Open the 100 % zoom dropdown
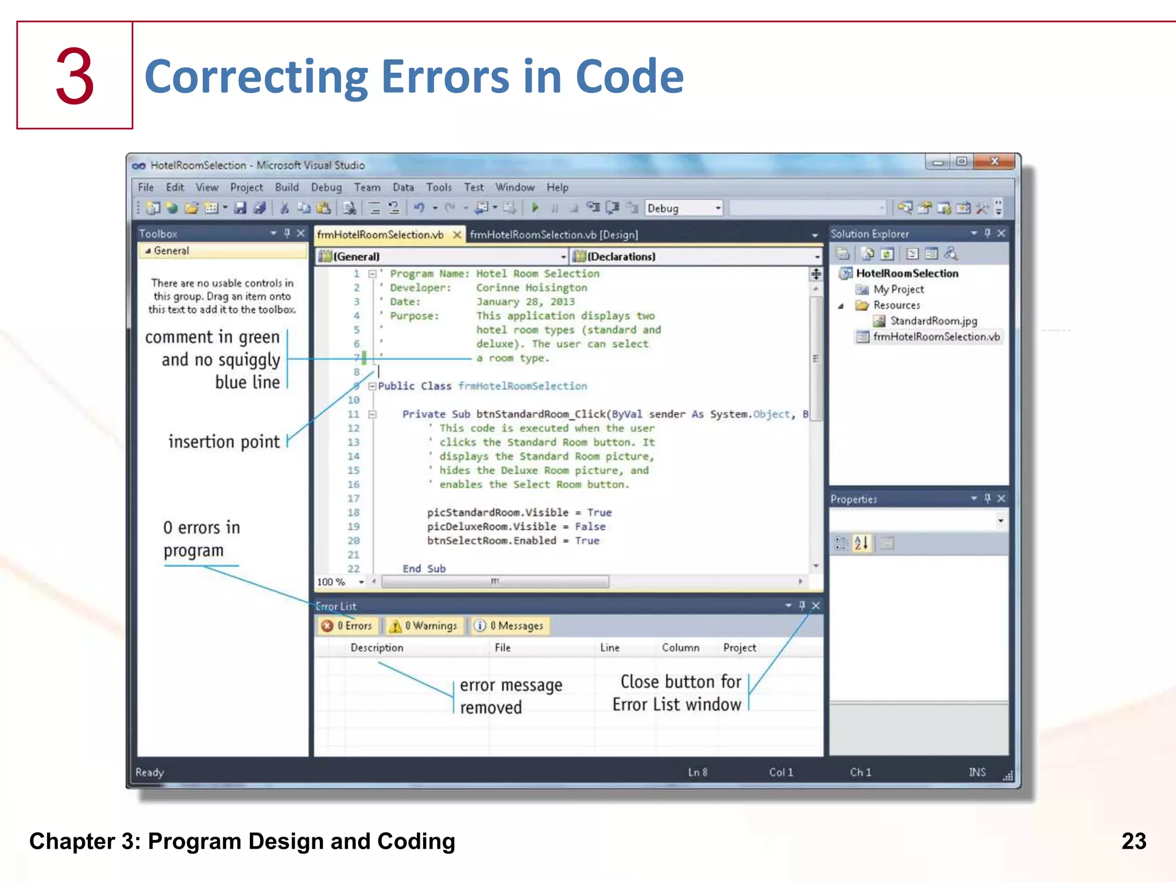The width and height of the screenshot is (1176, 882). pyautogui.click(x=361, y=582)
